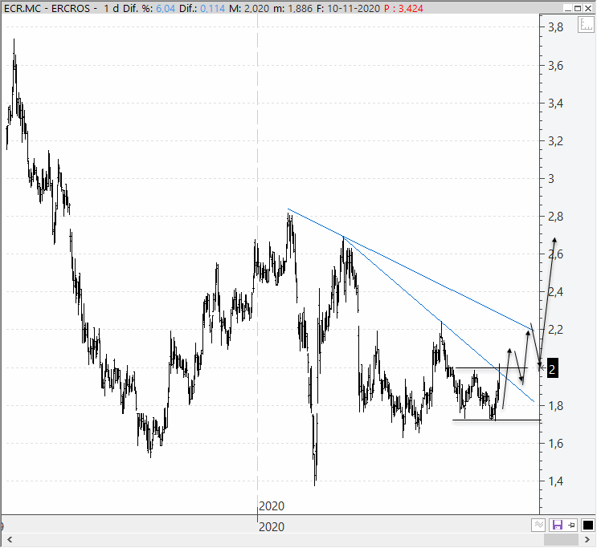
Task: Click the red 'P : 3,424' value
Action: [403, 8]
